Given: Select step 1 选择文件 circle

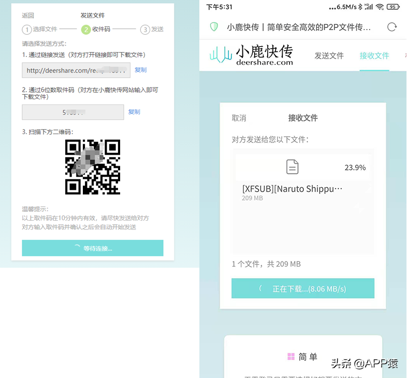Looking at the screenshot, I should click(27, 30).
